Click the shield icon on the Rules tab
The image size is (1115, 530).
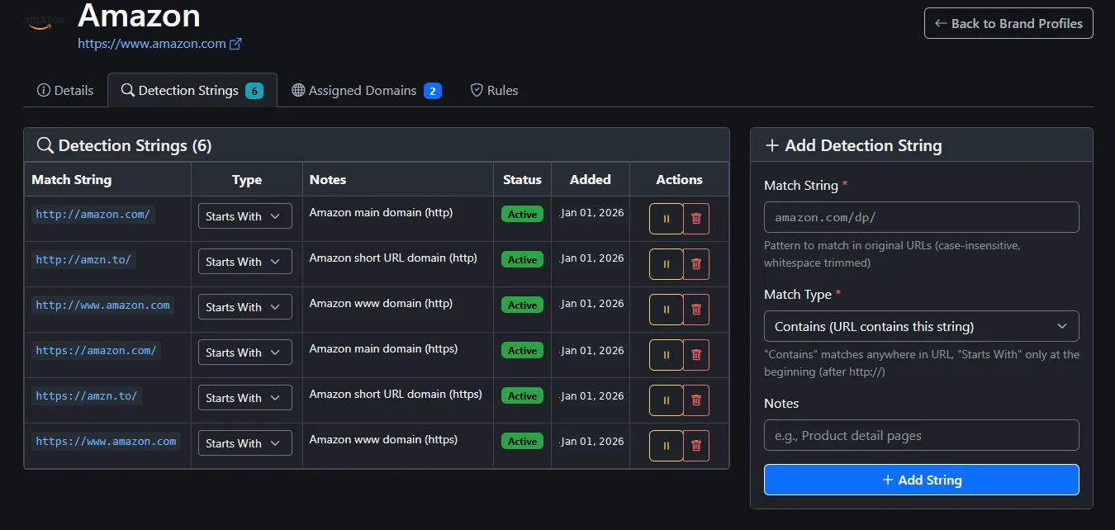(476, 90)
